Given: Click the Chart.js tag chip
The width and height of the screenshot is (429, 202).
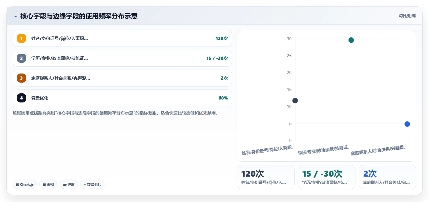Looking at the screenshot, I should tap(25, 184).
